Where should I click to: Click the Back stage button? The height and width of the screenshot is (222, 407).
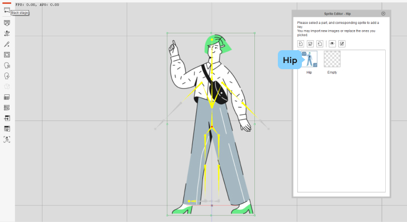tap(7, 11)
